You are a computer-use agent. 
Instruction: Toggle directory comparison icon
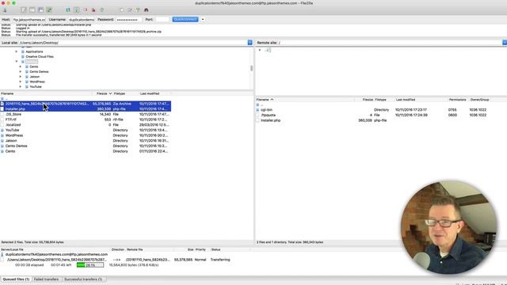[x=130, y=10]
